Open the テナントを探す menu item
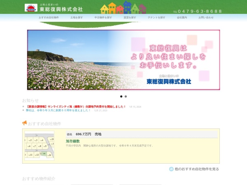Image resolution: width=247 pixels, height=185 pixels. 156,17
